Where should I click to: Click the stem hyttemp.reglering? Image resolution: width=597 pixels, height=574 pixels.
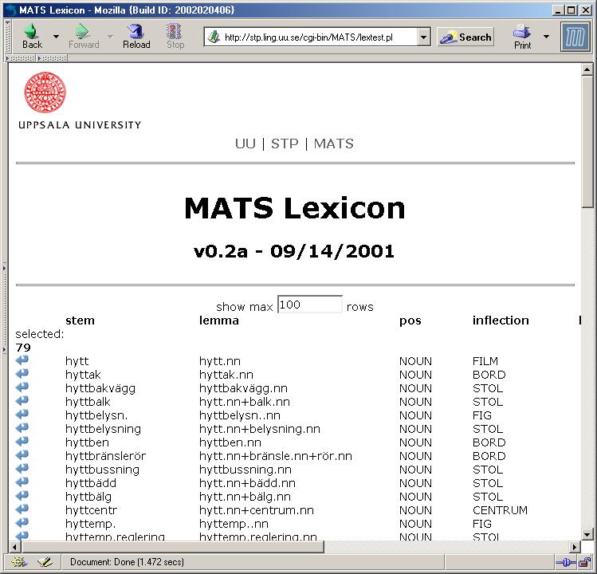pos(115,537)
